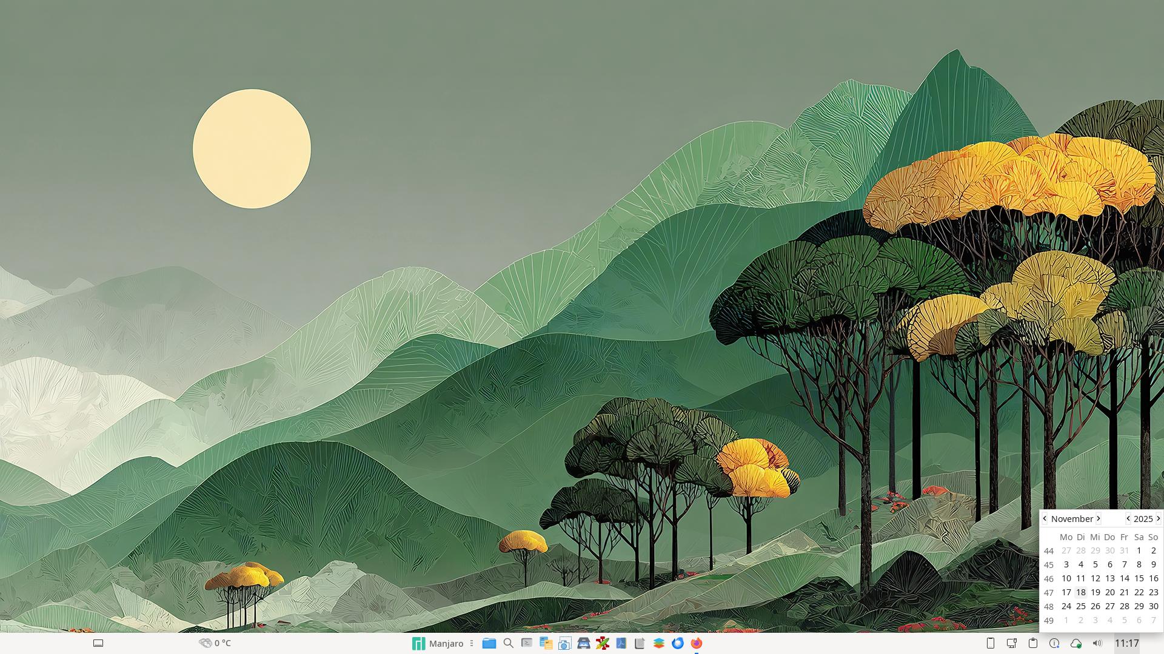Open the 0 °C weather widget
The height and width of the screenshot is (654, 1164).
tap(215, 643)
